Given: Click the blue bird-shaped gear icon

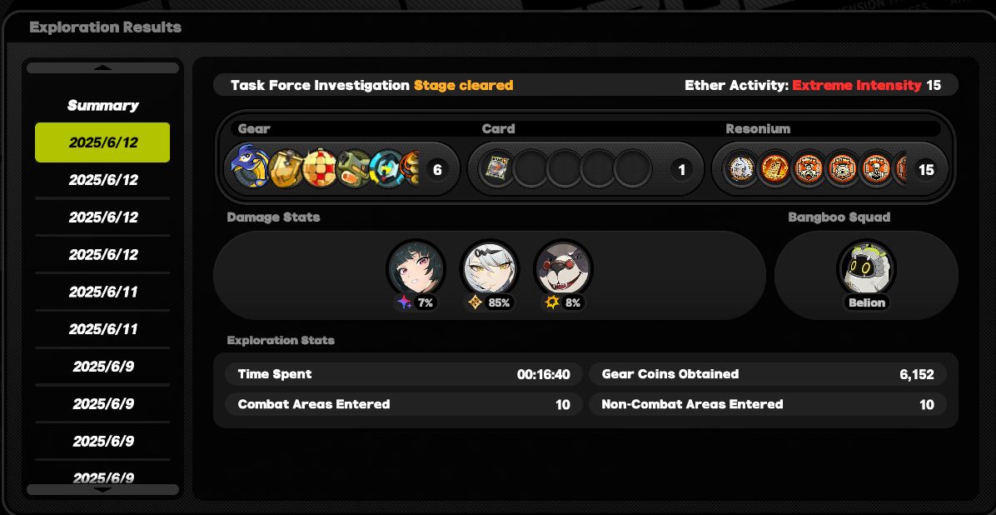Looking at the screenshot, I should click(251, 167).
